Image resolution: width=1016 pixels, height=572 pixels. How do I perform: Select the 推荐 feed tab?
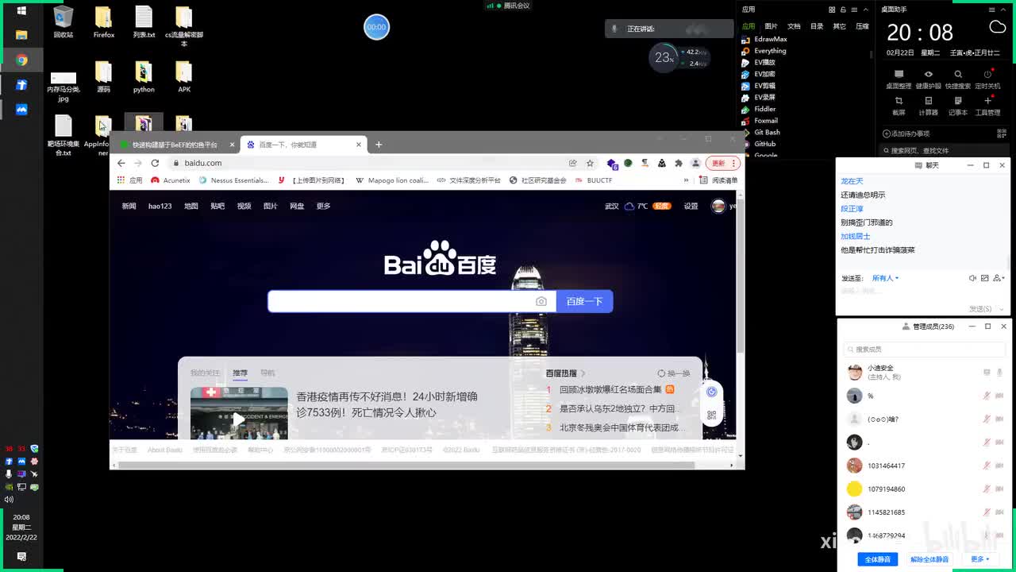(240, 373)
